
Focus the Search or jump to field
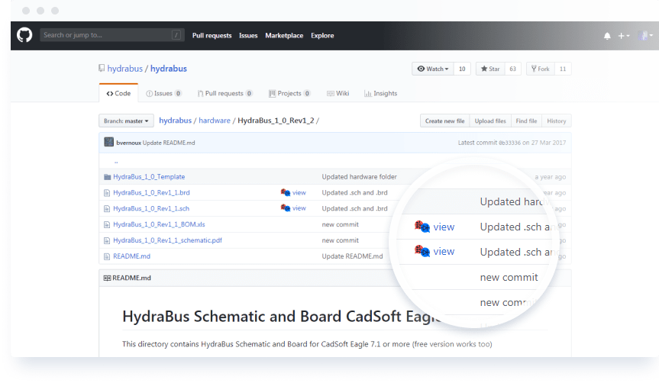coord(111,35)
